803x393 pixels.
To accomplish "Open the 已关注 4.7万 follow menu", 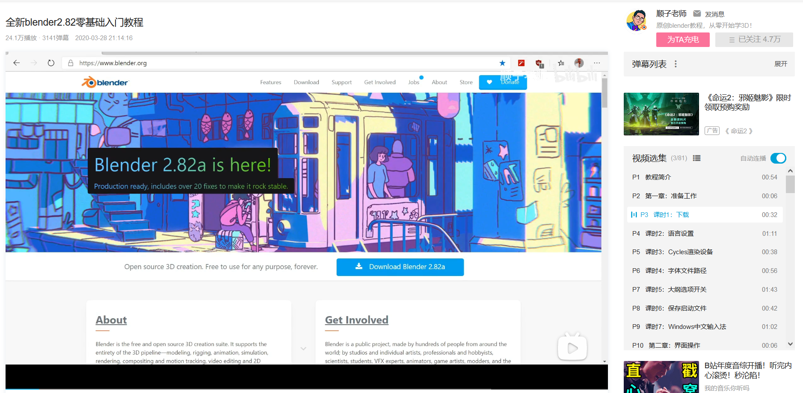I will [x=754, y=39].
